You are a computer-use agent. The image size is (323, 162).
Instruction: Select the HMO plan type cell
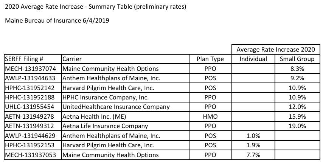click(x=210, y=116)
